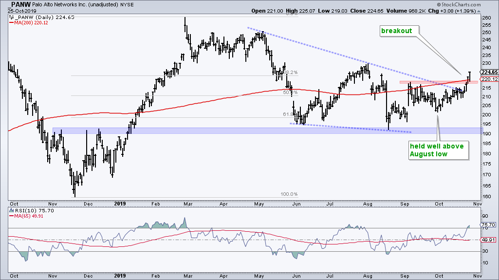Click the Palo Alto Networks Inc. company name
The image size is (499, 280).
tap(60, 4)
